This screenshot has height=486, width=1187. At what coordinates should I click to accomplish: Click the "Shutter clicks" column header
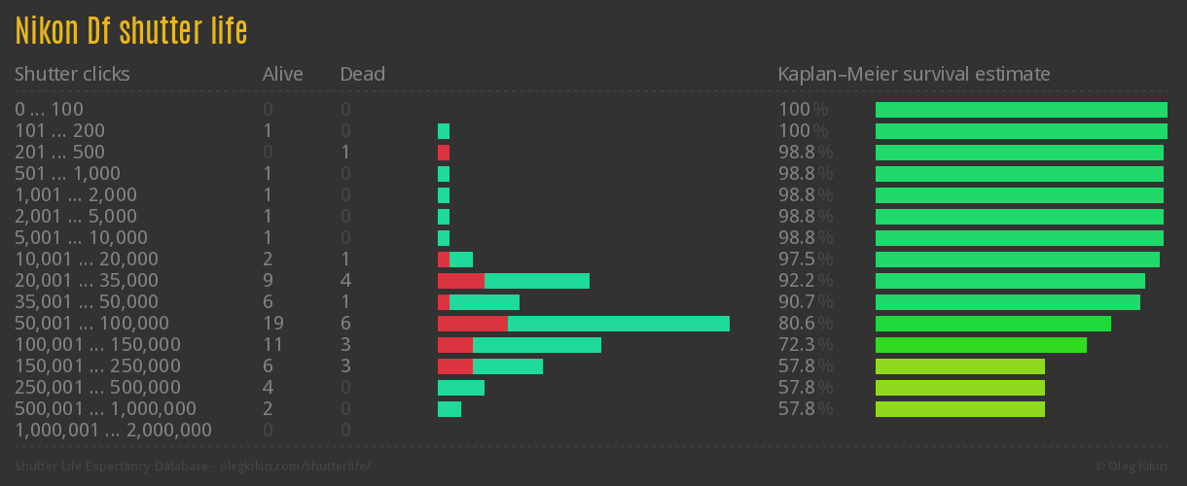pos(72,74)
